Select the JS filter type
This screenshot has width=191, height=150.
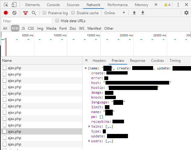click(23, 28)
